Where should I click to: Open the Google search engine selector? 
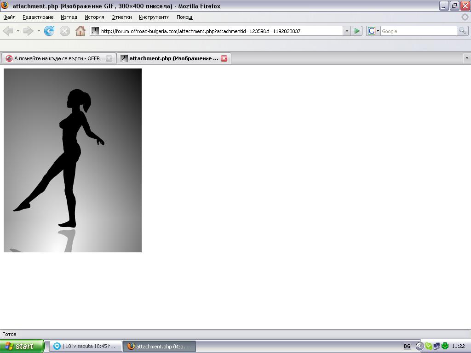tap(373, 31)
